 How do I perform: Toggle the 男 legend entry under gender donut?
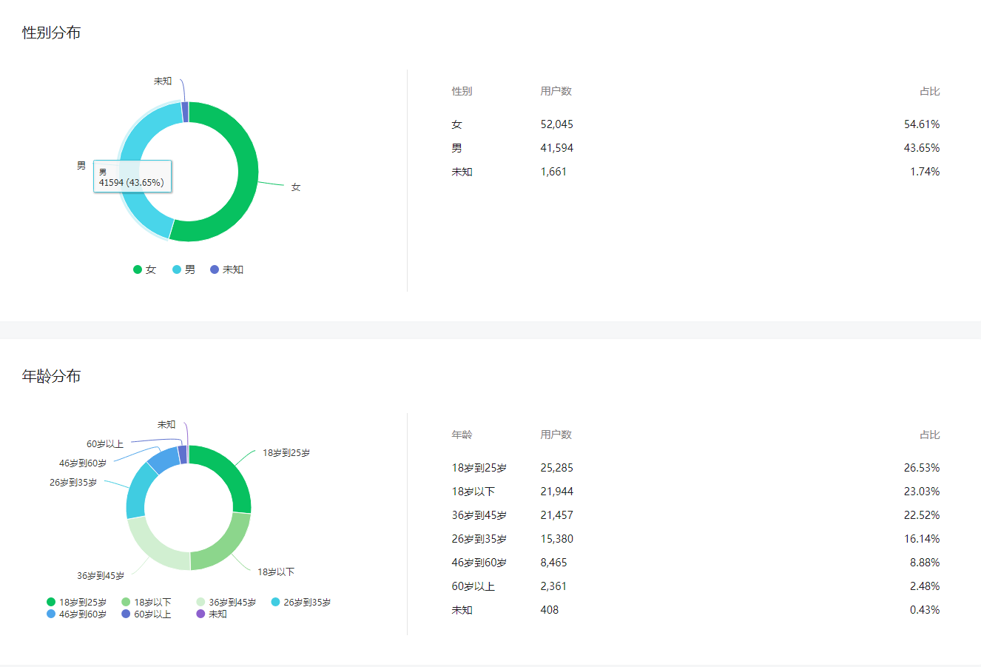tap(184, 269)
